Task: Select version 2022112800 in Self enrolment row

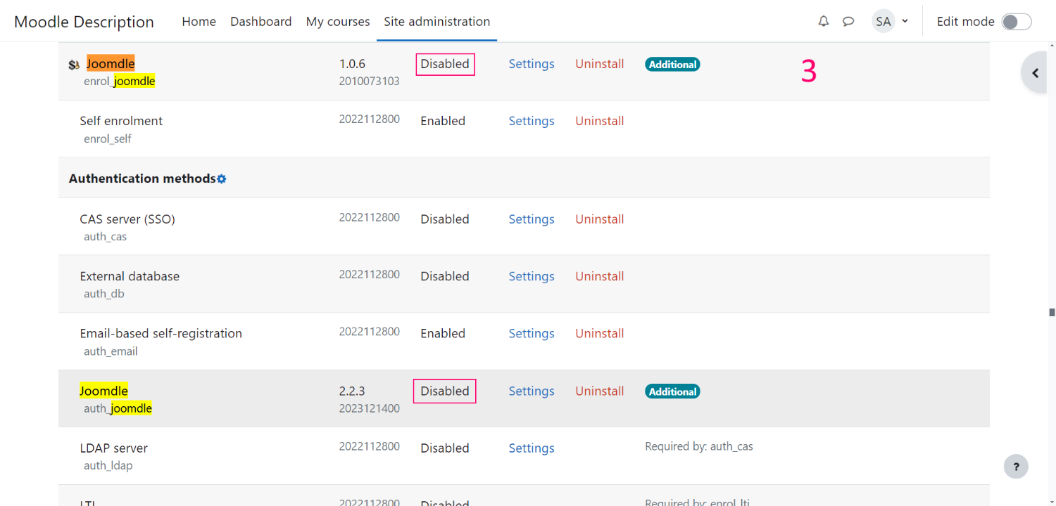Action: pyautogui.click(x=370, y=119)
